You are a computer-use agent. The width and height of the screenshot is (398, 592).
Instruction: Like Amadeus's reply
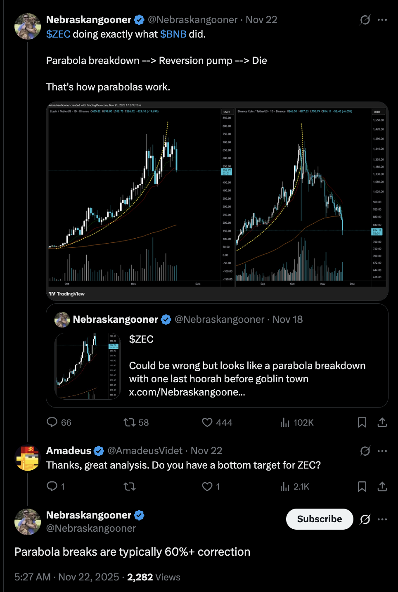[207, 486]
